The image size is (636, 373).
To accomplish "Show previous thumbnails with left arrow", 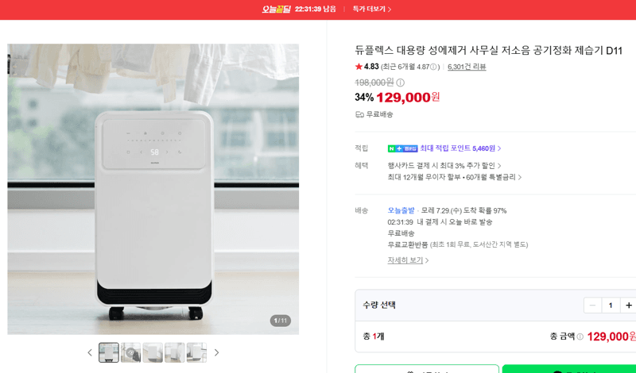I will [x=90, y=352].
